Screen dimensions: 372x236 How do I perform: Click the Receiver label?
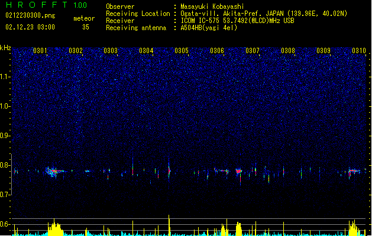tap(120, 21)
